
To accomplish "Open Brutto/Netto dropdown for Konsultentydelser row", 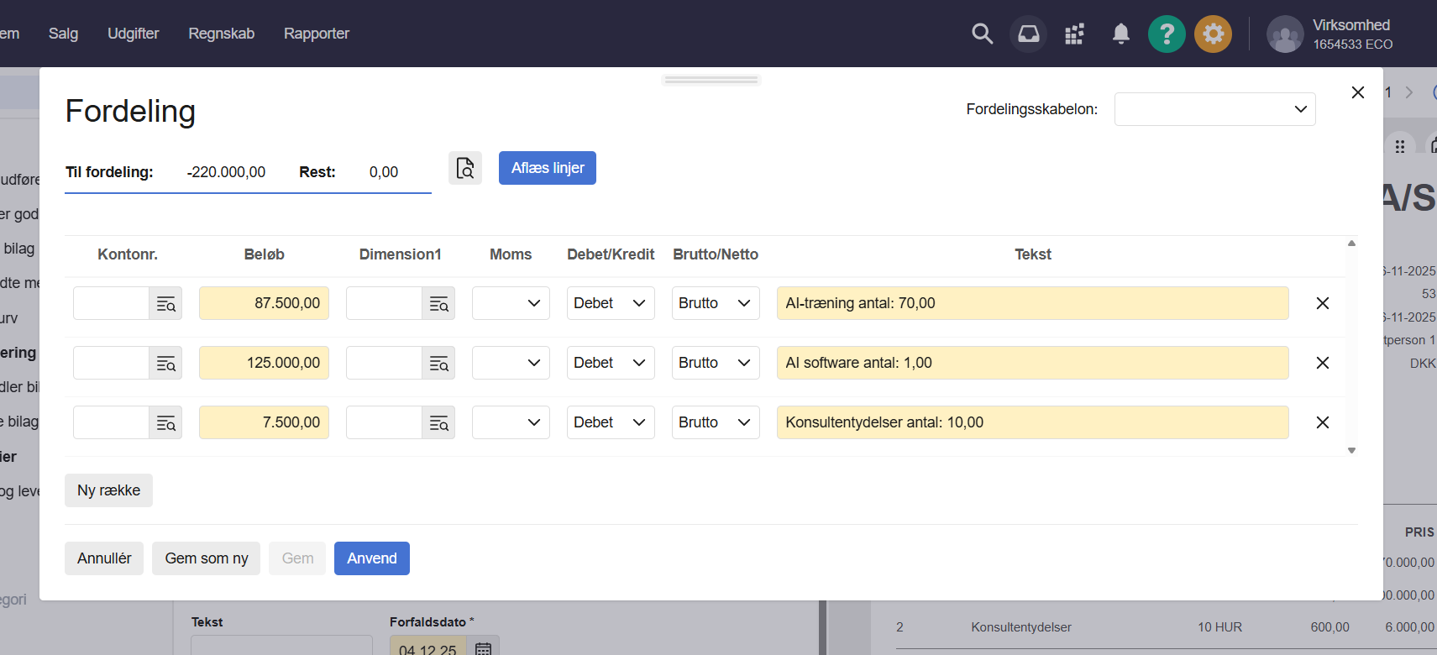I will (x=715, y=422).
